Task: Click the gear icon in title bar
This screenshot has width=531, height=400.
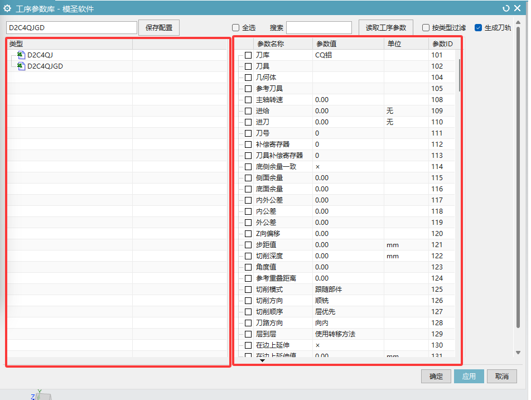Action: (7, 8)
